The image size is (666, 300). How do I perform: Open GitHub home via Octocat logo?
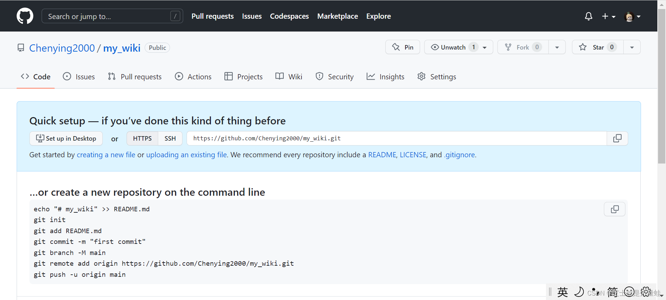(25, 16)
